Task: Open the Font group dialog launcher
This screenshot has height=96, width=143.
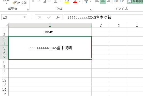Action: [x=91, y=9]
